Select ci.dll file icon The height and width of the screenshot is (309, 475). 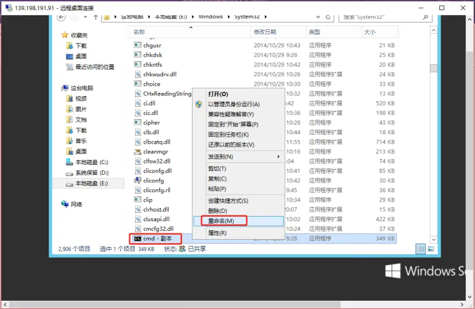point(137,103)
